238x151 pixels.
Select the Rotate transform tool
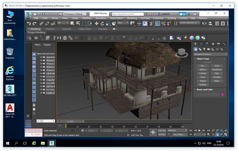coord(103,23)
